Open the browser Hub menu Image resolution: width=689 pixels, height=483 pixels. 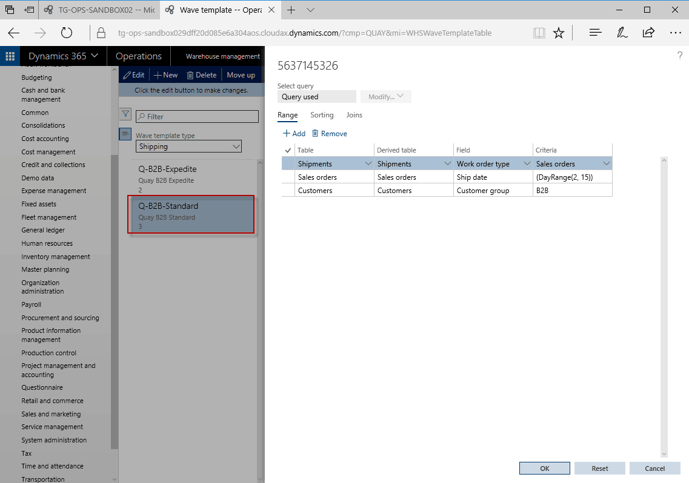pyautogui.click(x=596, y=33)
